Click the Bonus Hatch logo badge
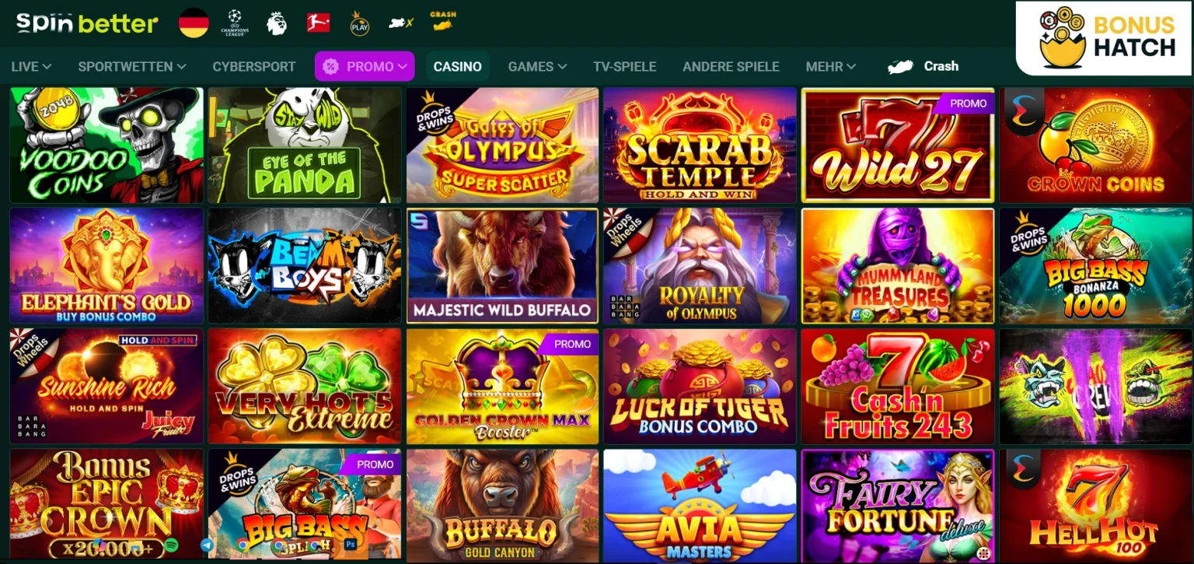 tap(1105, 38)
